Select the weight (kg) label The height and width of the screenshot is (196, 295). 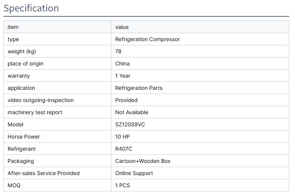coord(22,51)
